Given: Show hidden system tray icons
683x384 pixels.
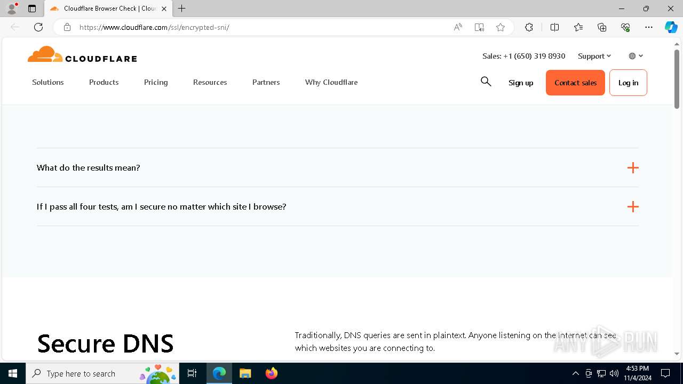Looking at the screenshot, I should [575, 373].
